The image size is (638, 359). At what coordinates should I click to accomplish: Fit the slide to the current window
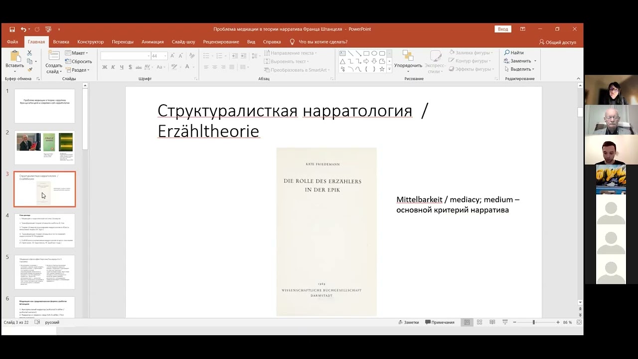(x=579, y=323)
